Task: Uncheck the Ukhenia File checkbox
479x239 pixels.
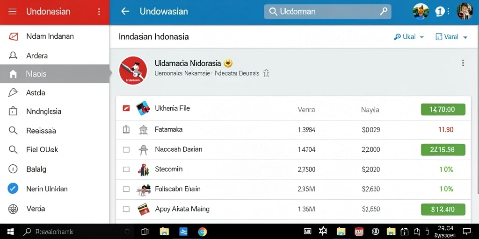Action: [126, 108]
